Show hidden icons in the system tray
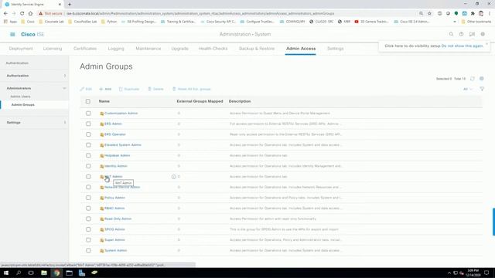The width and height of the screenshot is (495, 278). click(x=449, y=273)
